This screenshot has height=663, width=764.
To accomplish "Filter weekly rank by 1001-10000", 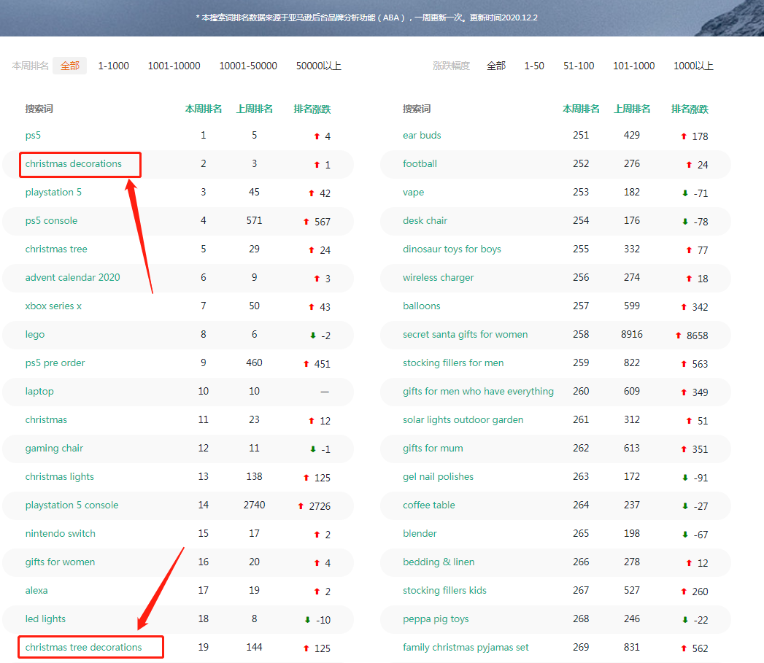I will (x=174, y=66).
